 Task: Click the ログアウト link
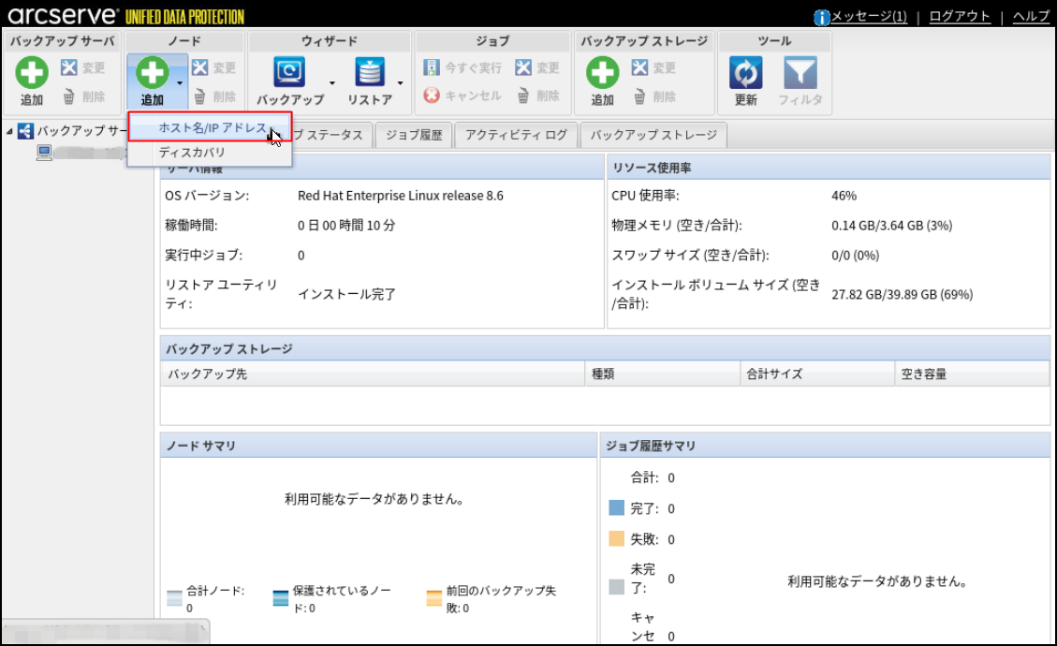pos(960,17)
